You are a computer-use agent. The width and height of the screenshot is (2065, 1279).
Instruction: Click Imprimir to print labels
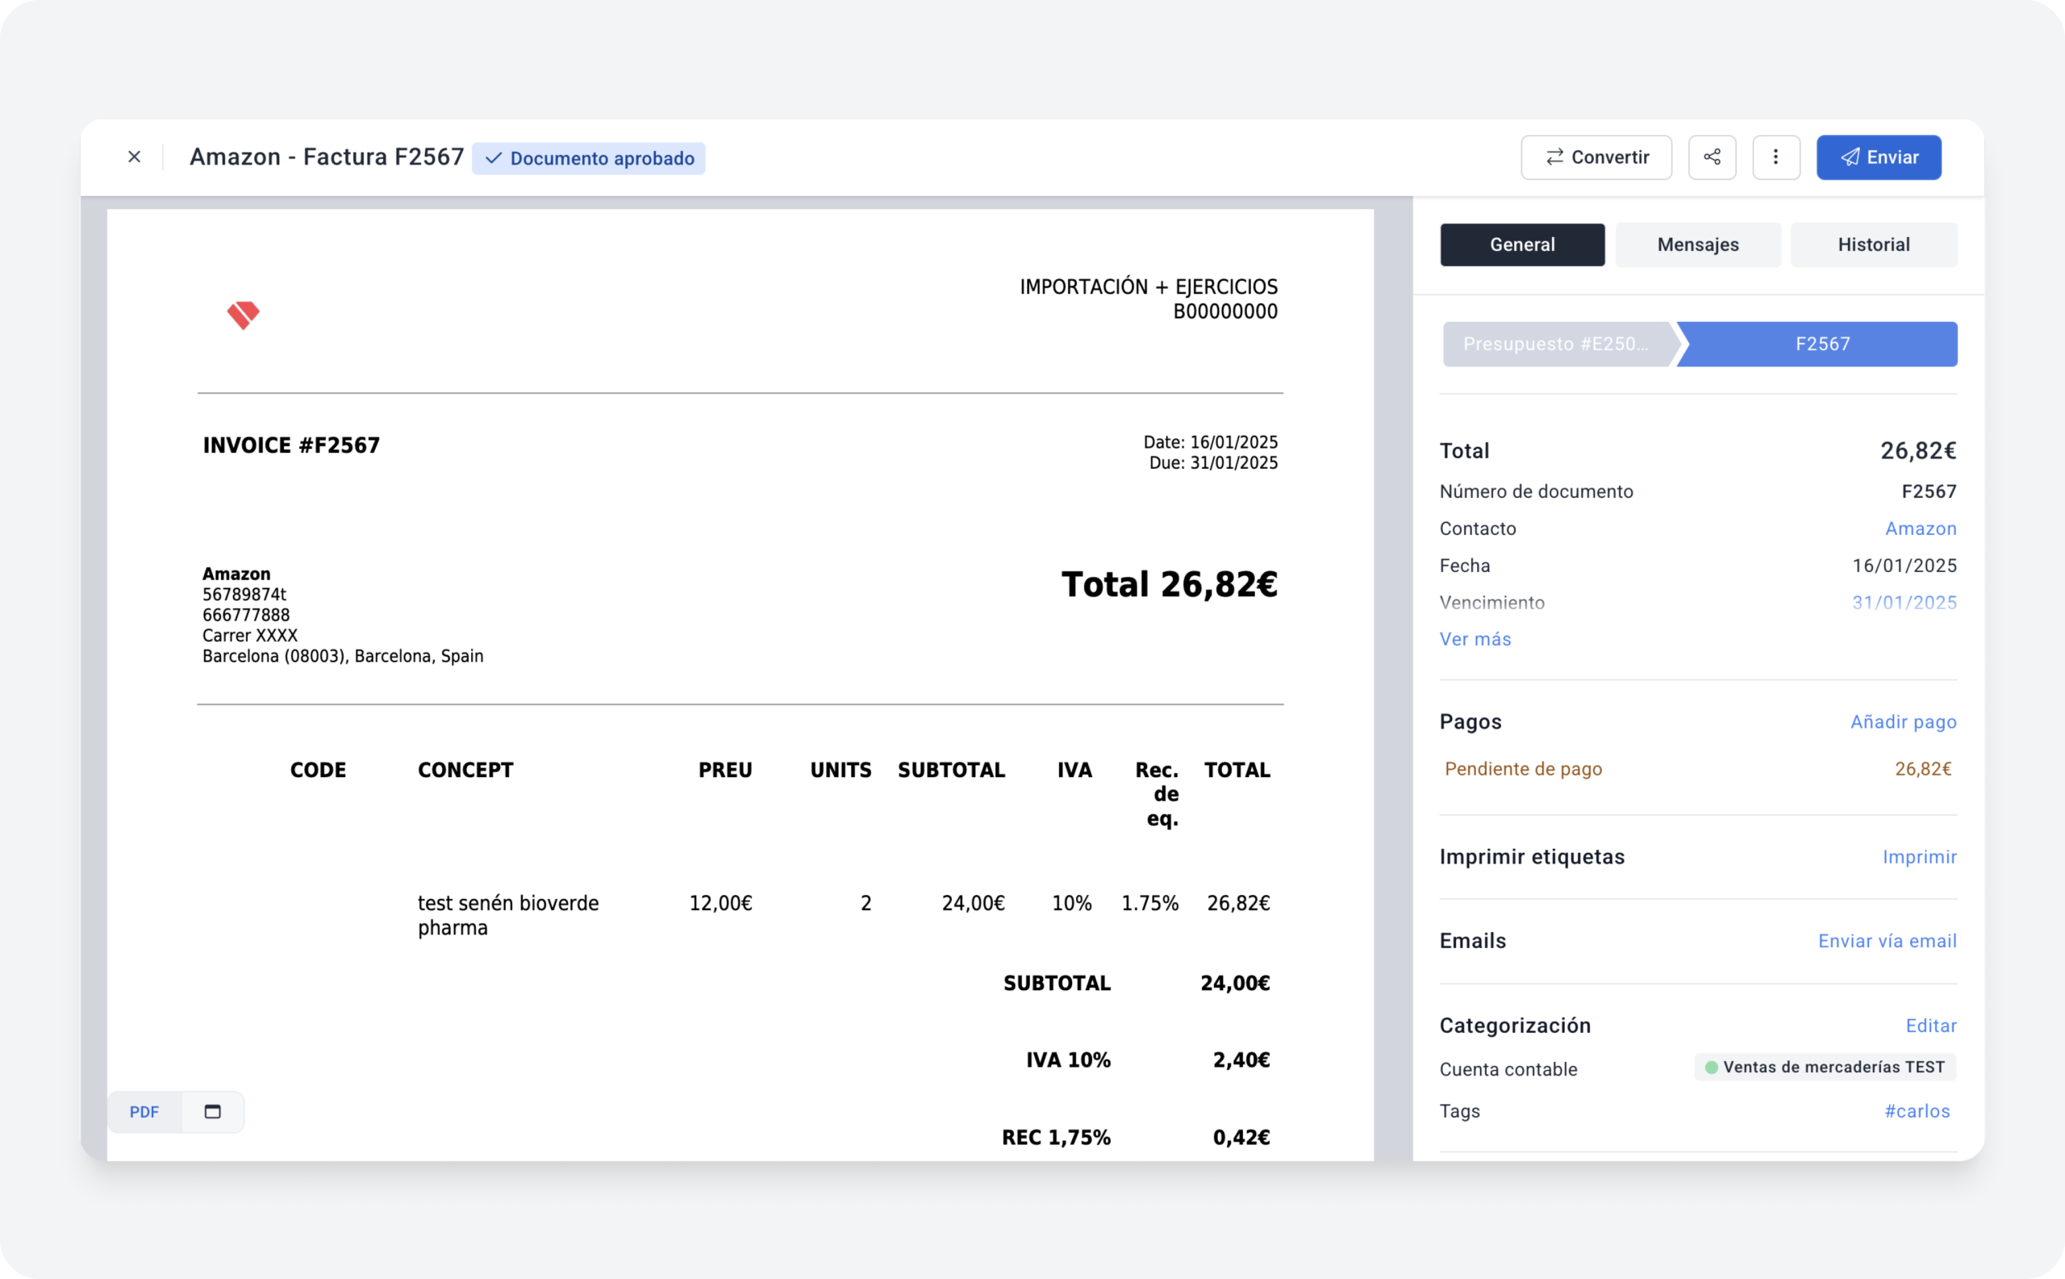1919,857
